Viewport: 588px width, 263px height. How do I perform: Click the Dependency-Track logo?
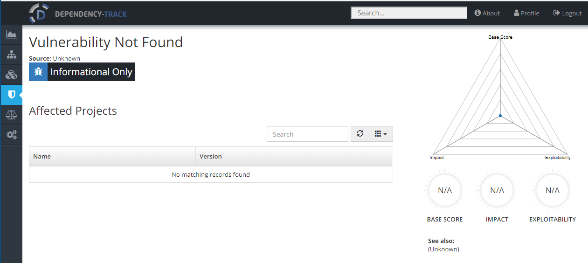click(x=78, y=14)
